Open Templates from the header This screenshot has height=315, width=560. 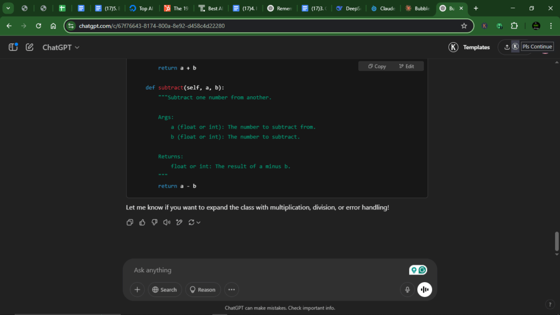[x=469, y=47]
